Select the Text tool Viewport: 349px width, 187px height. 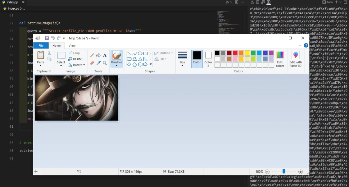click(x=104, y=55)
